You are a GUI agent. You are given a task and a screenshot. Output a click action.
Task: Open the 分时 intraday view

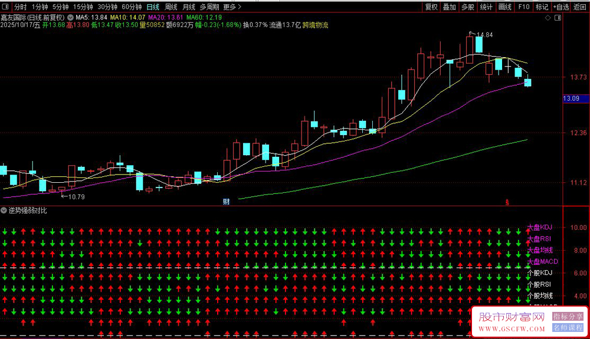tap(21, 7)
